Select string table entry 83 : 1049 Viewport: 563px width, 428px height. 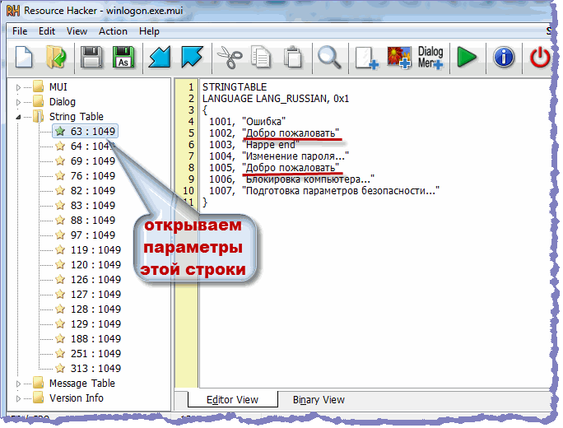click(93, 206)
